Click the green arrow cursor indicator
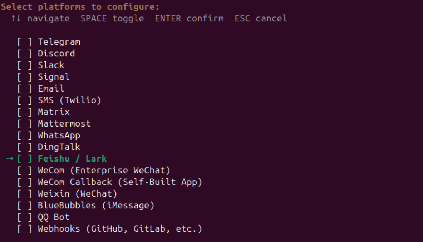The width and height of the screenshot is (423, 242). click(10, 159)
